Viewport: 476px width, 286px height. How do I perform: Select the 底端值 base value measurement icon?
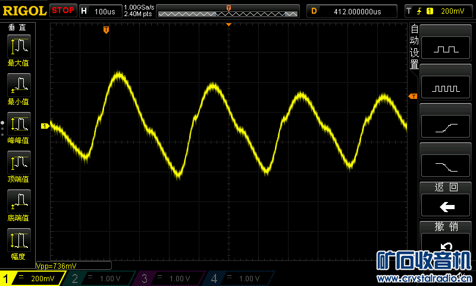pos(19,201)
